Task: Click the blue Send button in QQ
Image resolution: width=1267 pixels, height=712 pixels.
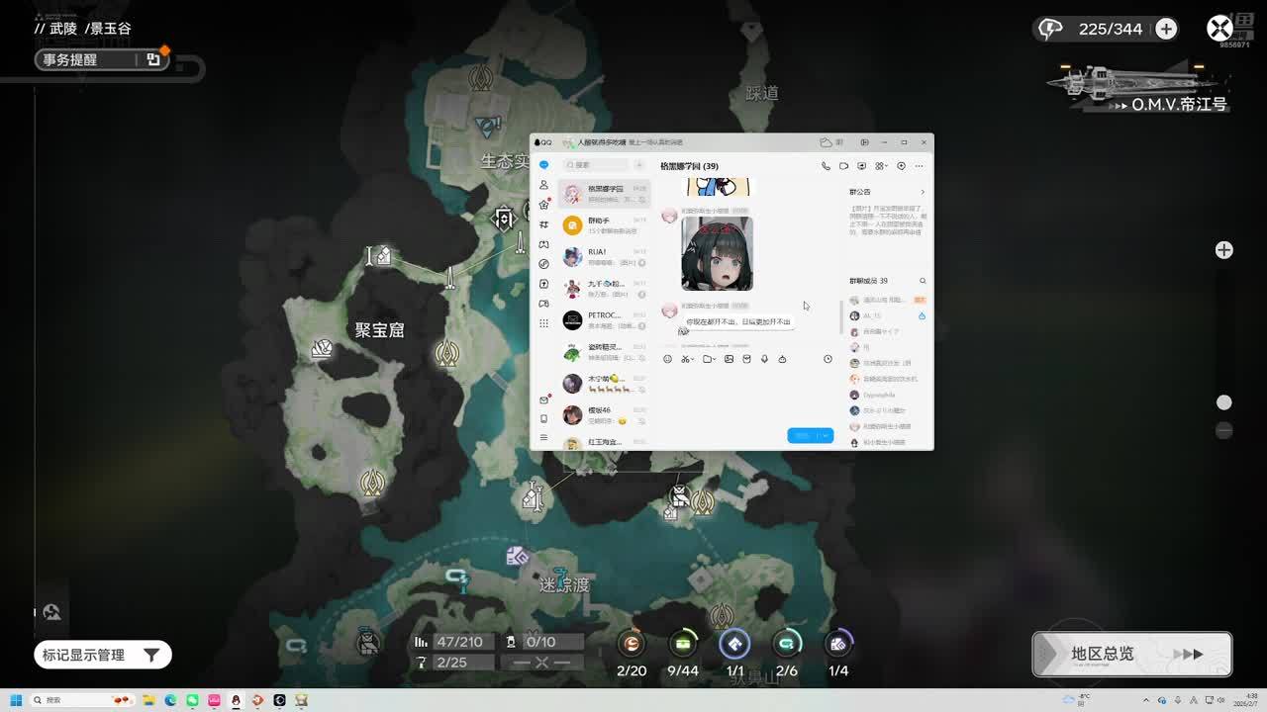Action: [x=802, y=436]
